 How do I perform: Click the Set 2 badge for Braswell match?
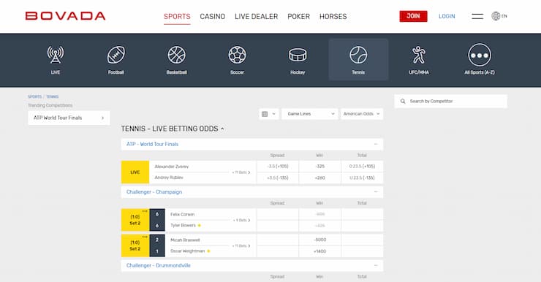[x=135, y=245]
